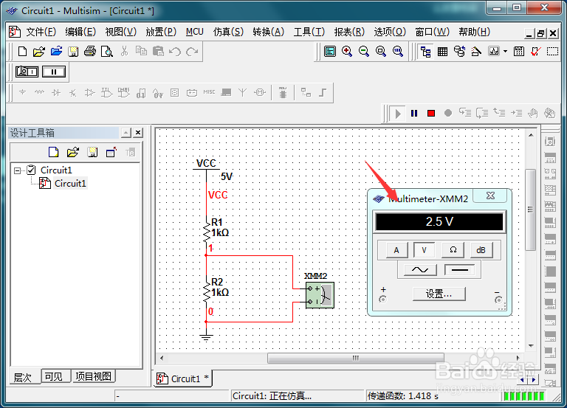Select the Circuit1 document tab at bottom
This screenshot has width=567, height=408.
tap(182, 378)
